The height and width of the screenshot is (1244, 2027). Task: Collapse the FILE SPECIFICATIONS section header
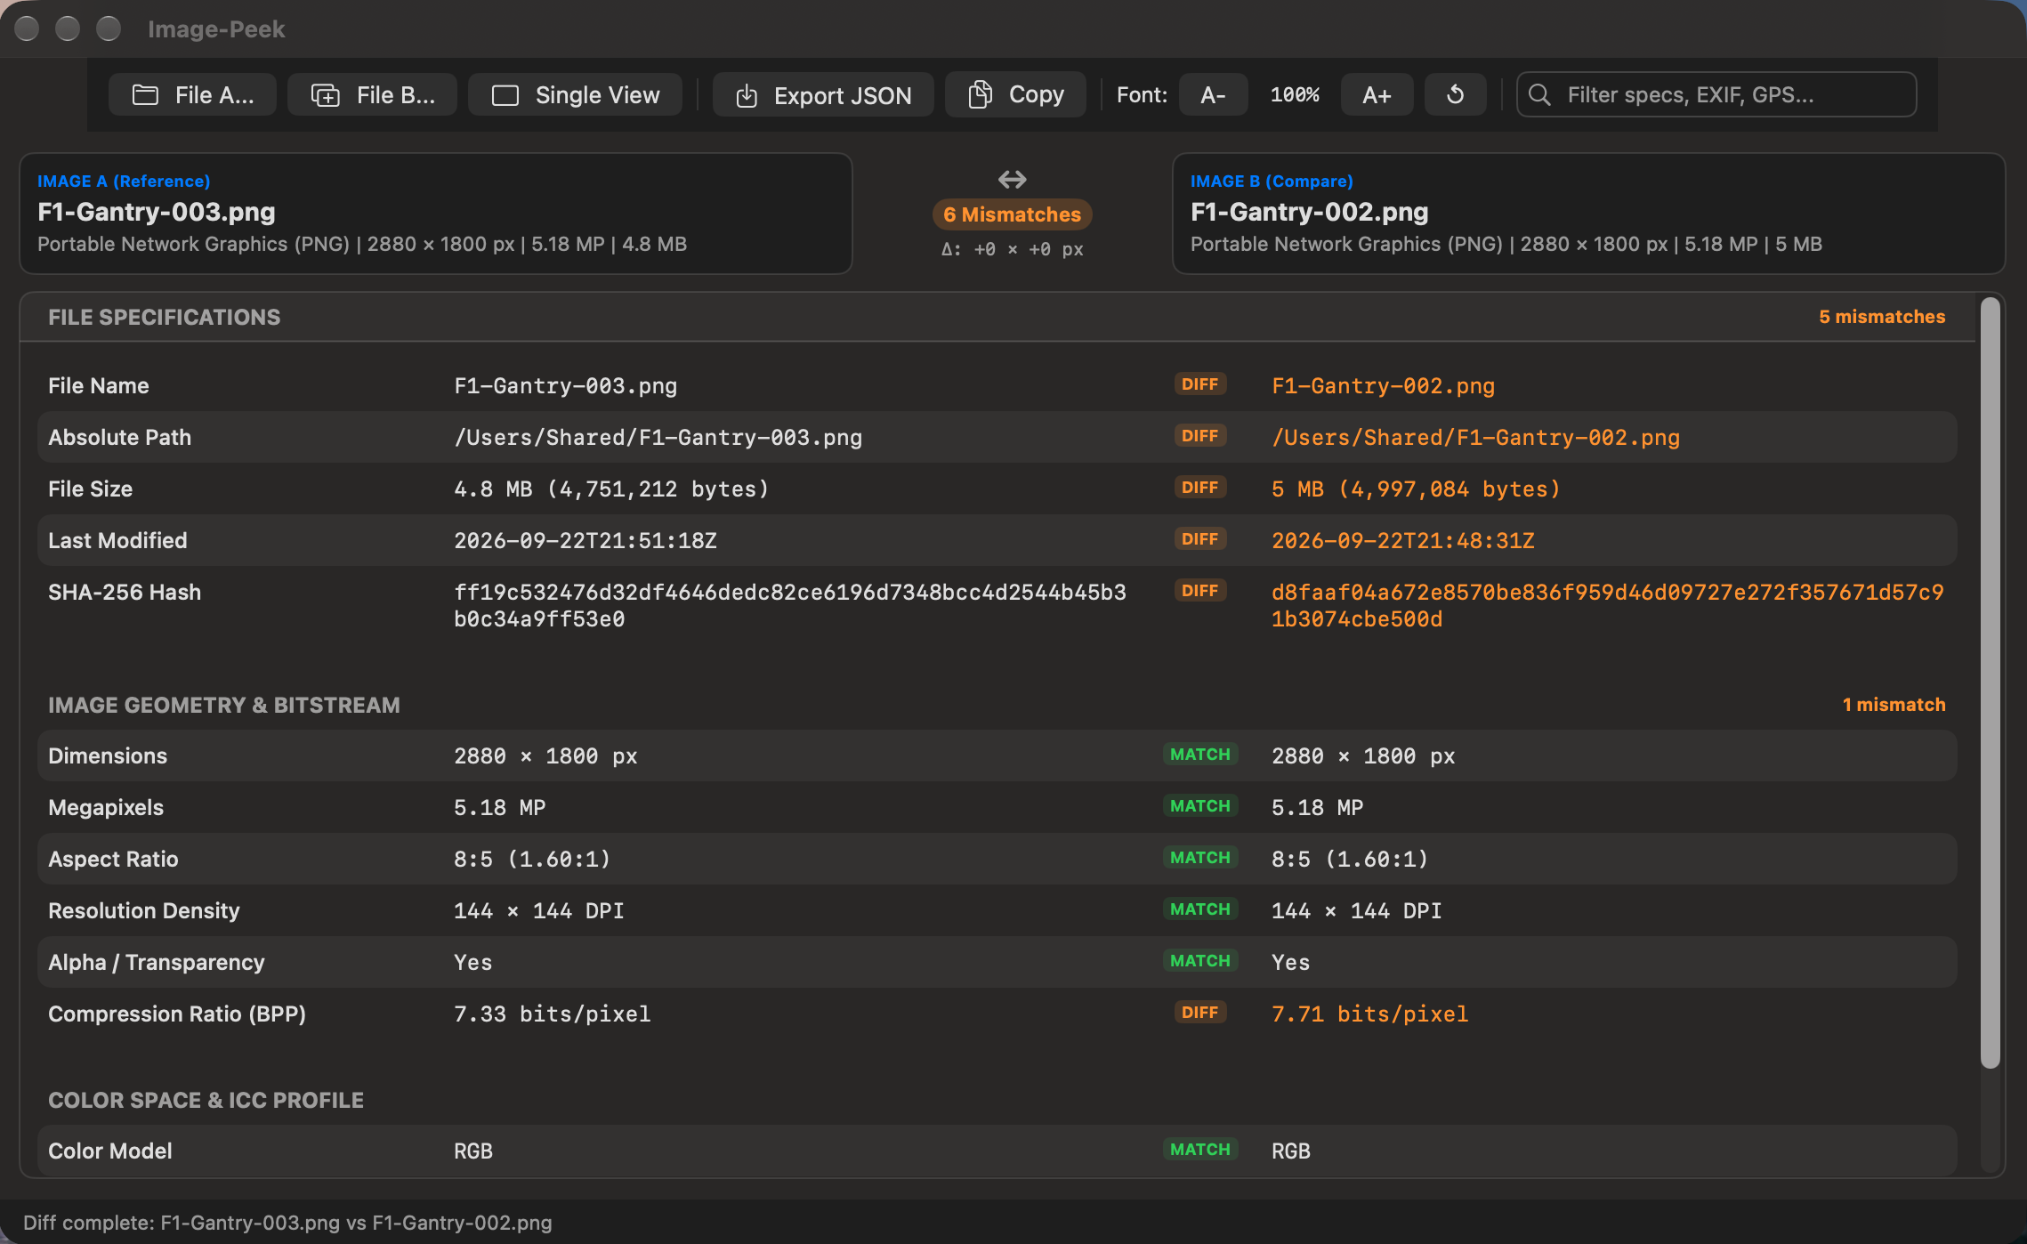click(x=997, y=318)
